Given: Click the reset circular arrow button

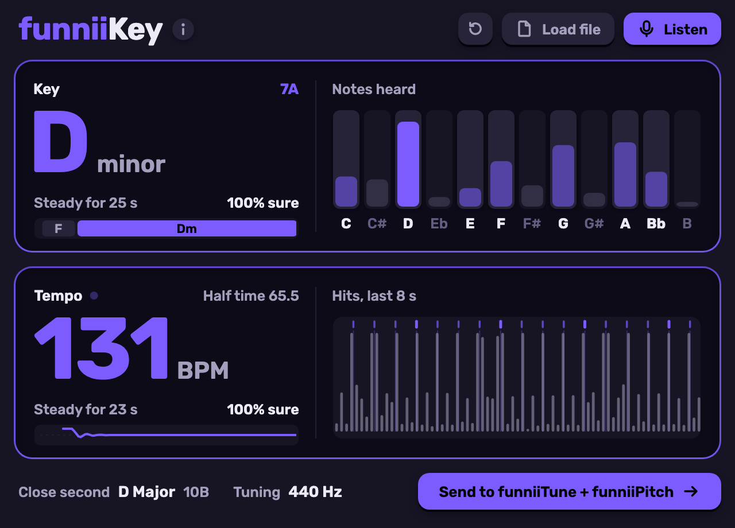Looking at the screenshot, I should [475, 29].
